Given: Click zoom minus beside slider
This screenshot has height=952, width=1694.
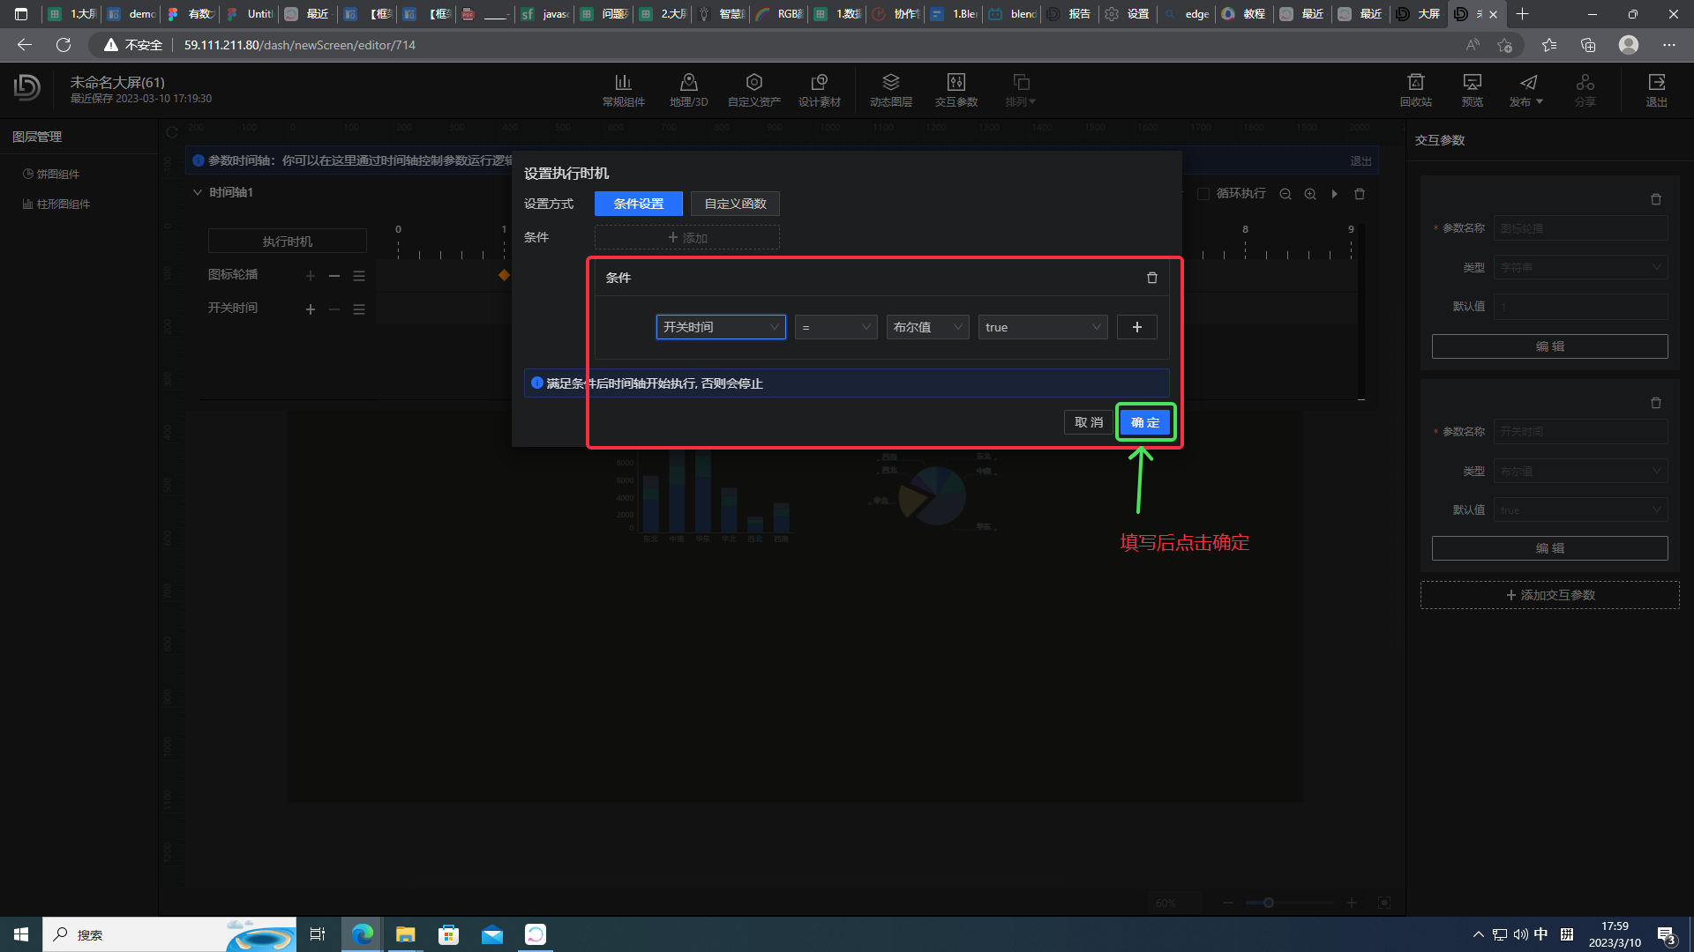Looking at the screenshot, I should [1227, 903].
